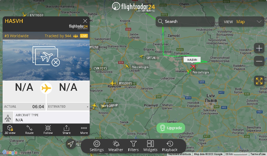Screen dimensions: 267x156
Task: Open the More options menu
Action: coord(84,130)
